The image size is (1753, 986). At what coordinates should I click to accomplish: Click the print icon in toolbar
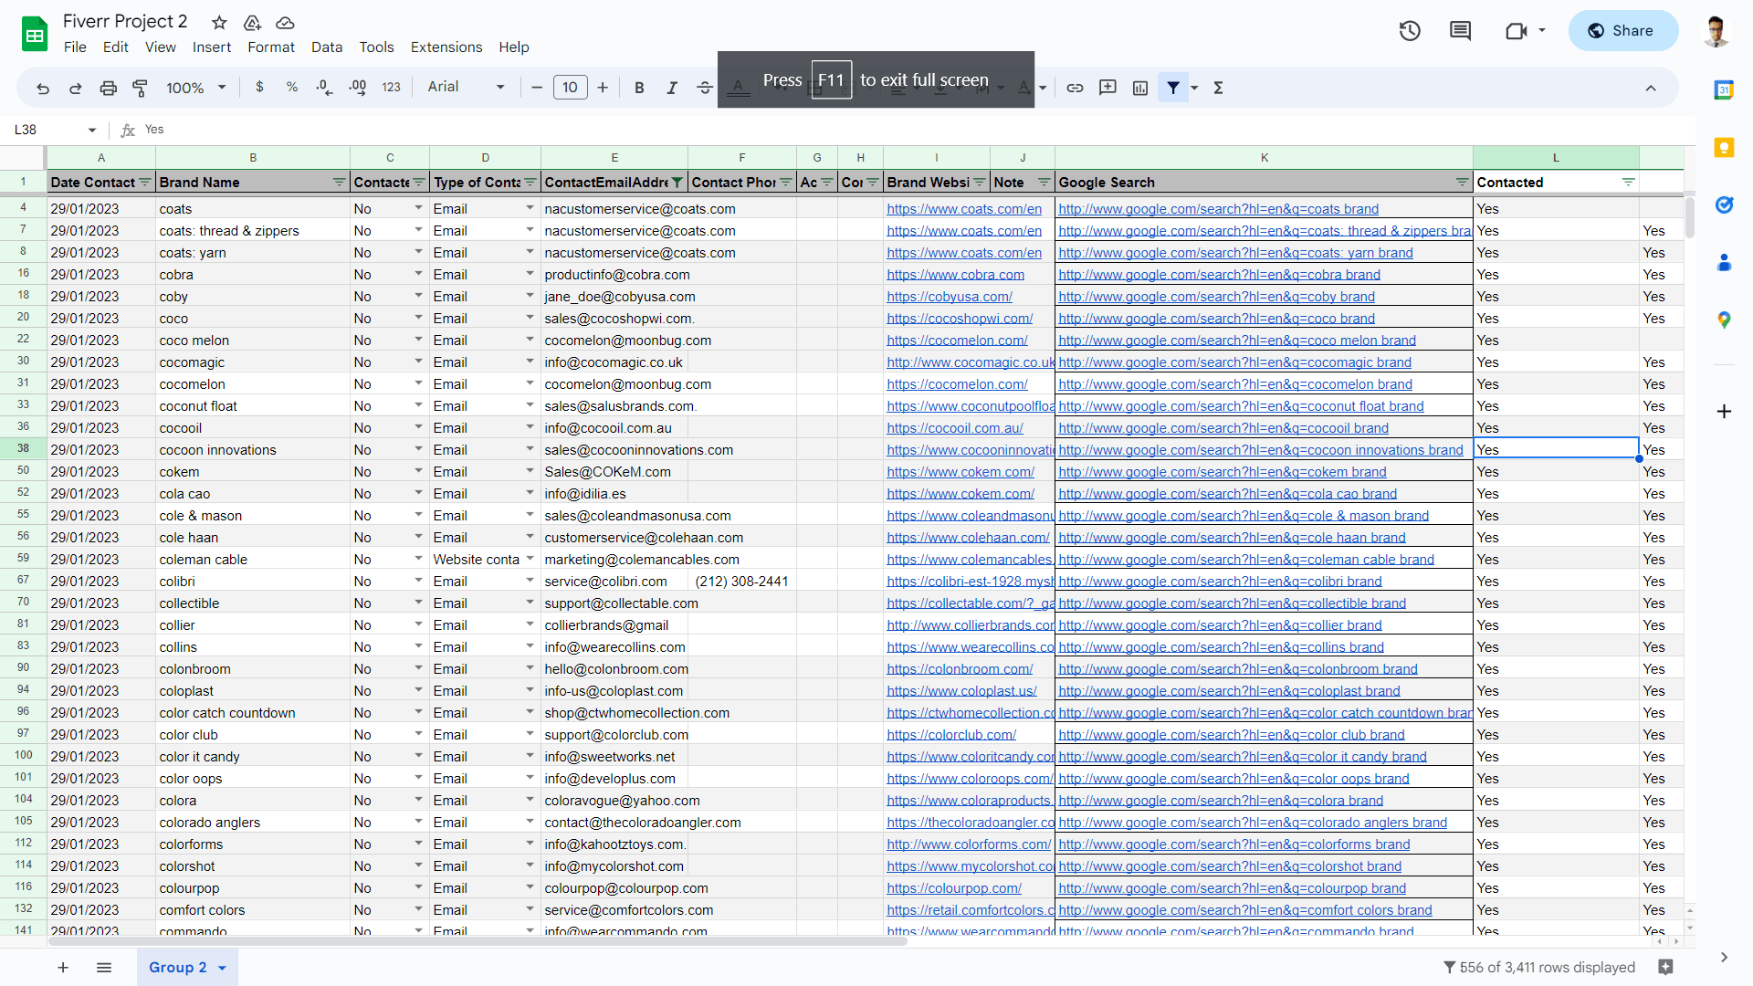107,88
